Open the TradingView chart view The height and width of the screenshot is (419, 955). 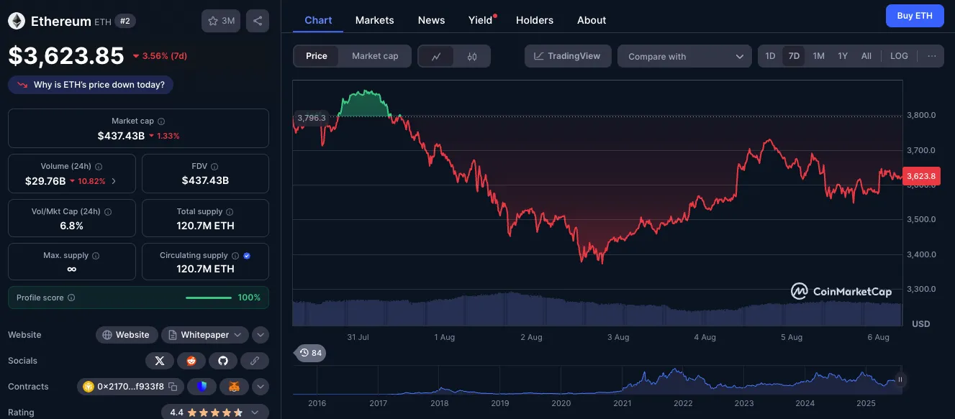pyautogui.click(x=568, y=55)
